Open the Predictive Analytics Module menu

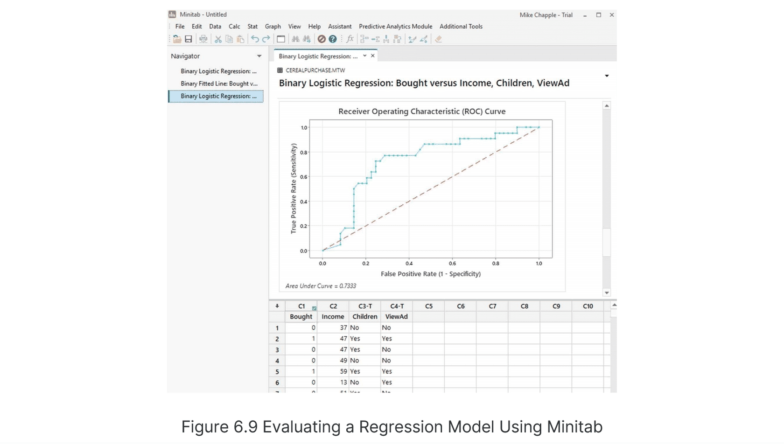coord(395,27)
